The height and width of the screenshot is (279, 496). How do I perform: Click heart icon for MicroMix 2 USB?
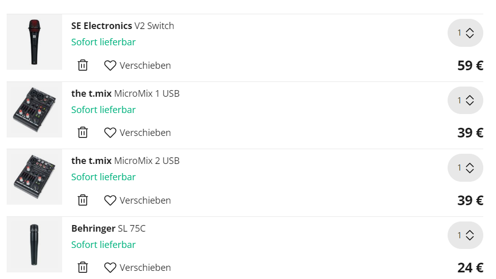[110, 200]
